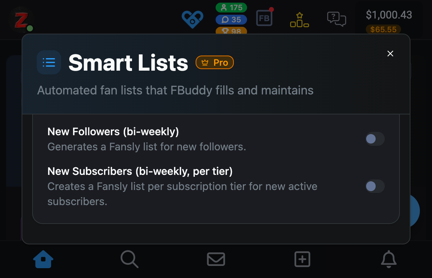The height and width of the screenshot is (278, 432).
Task: Dismiss the Smart Lists dialog
Action: (390, 54)
